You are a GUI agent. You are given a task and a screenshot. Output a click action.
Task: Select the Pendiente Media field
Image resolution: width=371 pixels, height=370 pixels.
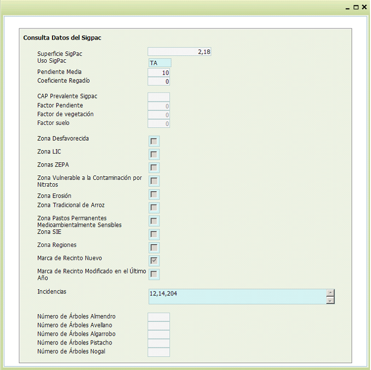(159, 73)
